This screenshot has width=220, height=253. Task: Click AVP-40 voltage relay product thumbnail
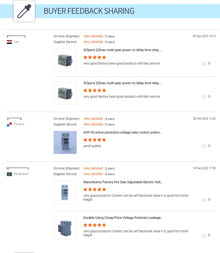tap(65, 142)
